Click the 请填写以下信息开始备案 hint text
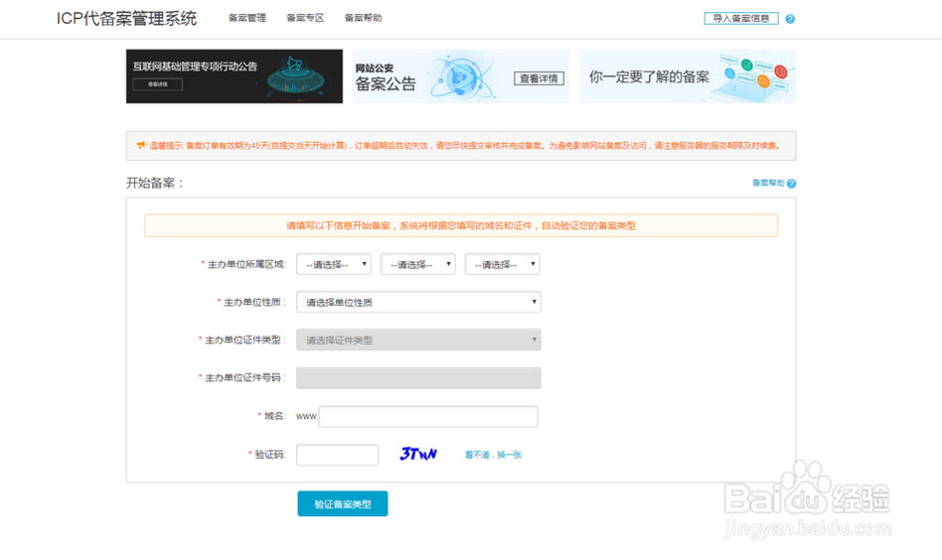The height and width of the screenshot is (560, 942). [x=461, y=225]
